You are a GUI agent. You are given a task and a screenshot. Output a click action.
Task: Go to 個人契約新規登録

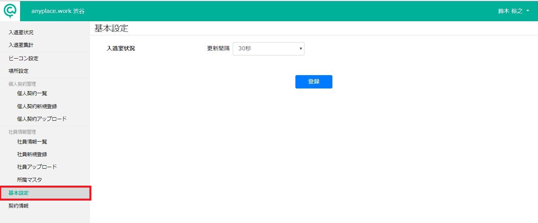40,106
